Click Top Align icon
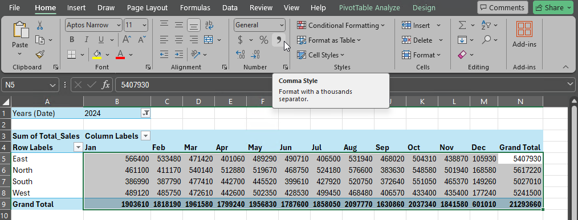This screenshot has height=220, width=578. tap(164, 25)
